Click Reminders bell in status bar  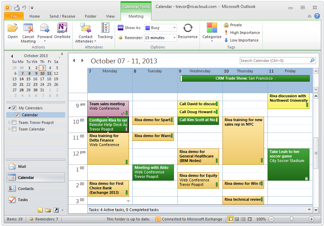32,219
